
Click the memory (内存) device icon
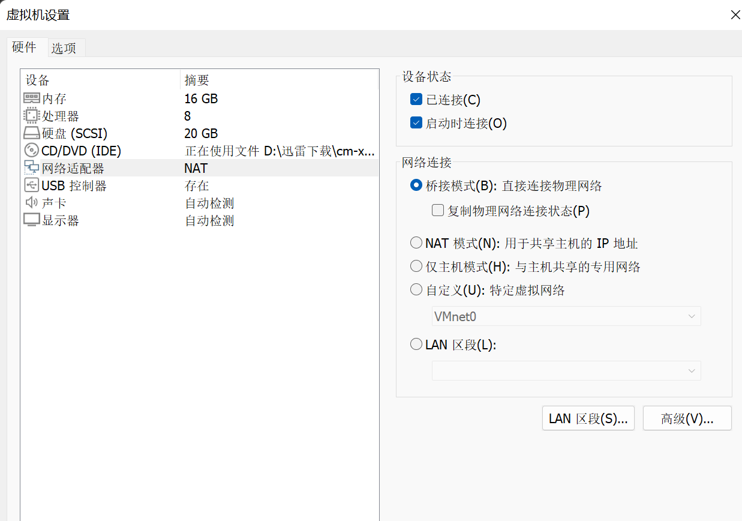[x=31, y=98]
